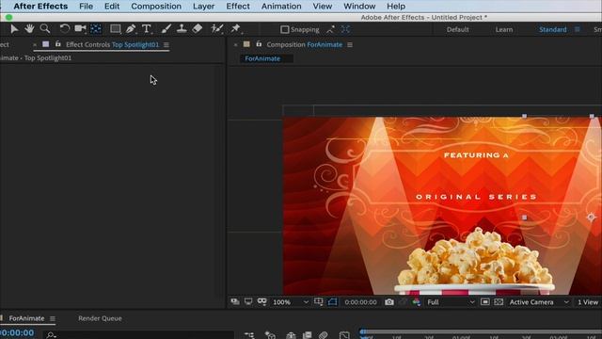Open grid and guide options button
Image resolution: width=602 pixels, height=339 pixels.
click(x=318, y=302)
